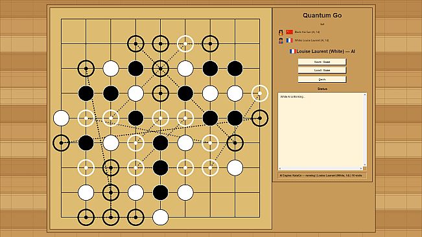Select the solid white stone at B2
The height and width of the screenshot is (237, 422).
coord(86,193)
